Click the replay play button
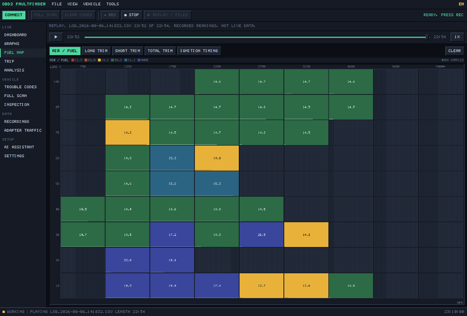Image resolution: width=467 pixels, height=316 pixels. [x=56, y=37]
